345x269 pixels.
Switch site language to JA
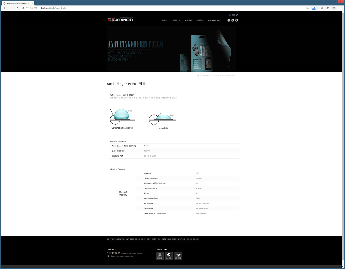(237, 15)
